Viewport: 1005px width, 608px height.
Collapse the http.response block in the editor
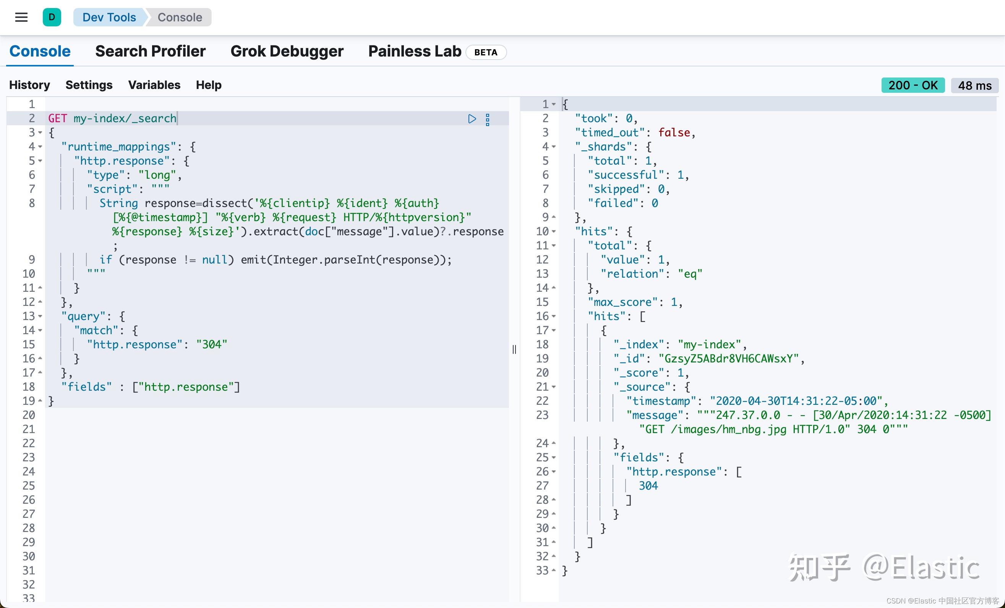click(x=40, y=161)
